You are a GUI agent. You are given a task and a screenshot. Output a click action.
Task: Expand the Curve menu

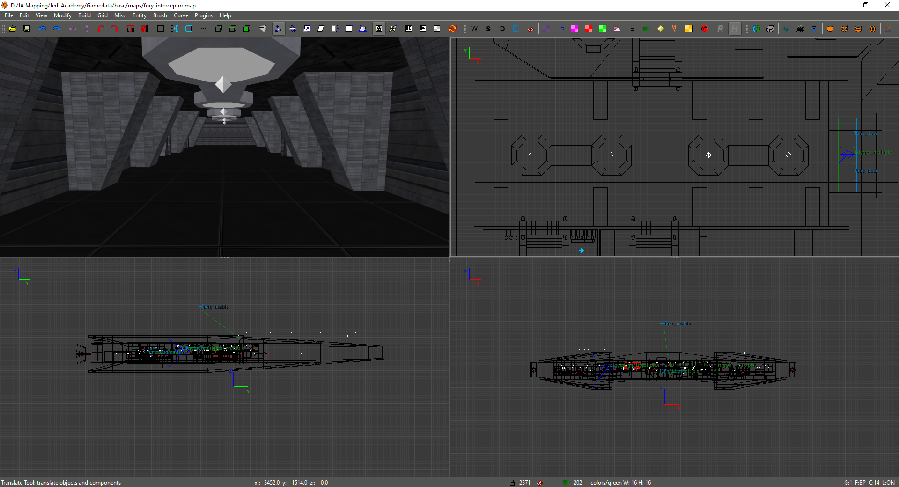coord(181,15)
